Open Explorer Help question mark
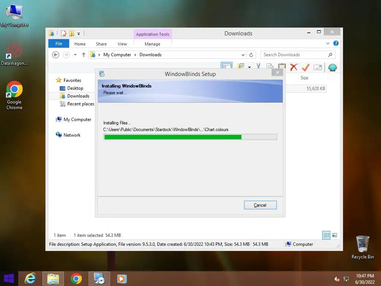381x286 pixels. tap(336, 43)
